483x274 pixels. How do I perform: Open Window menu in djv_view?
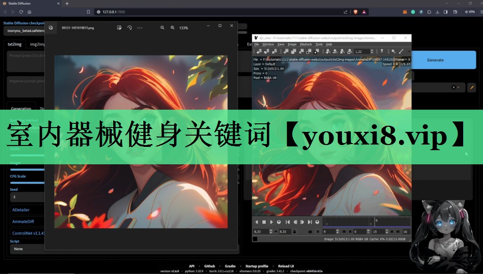[268, 44]
